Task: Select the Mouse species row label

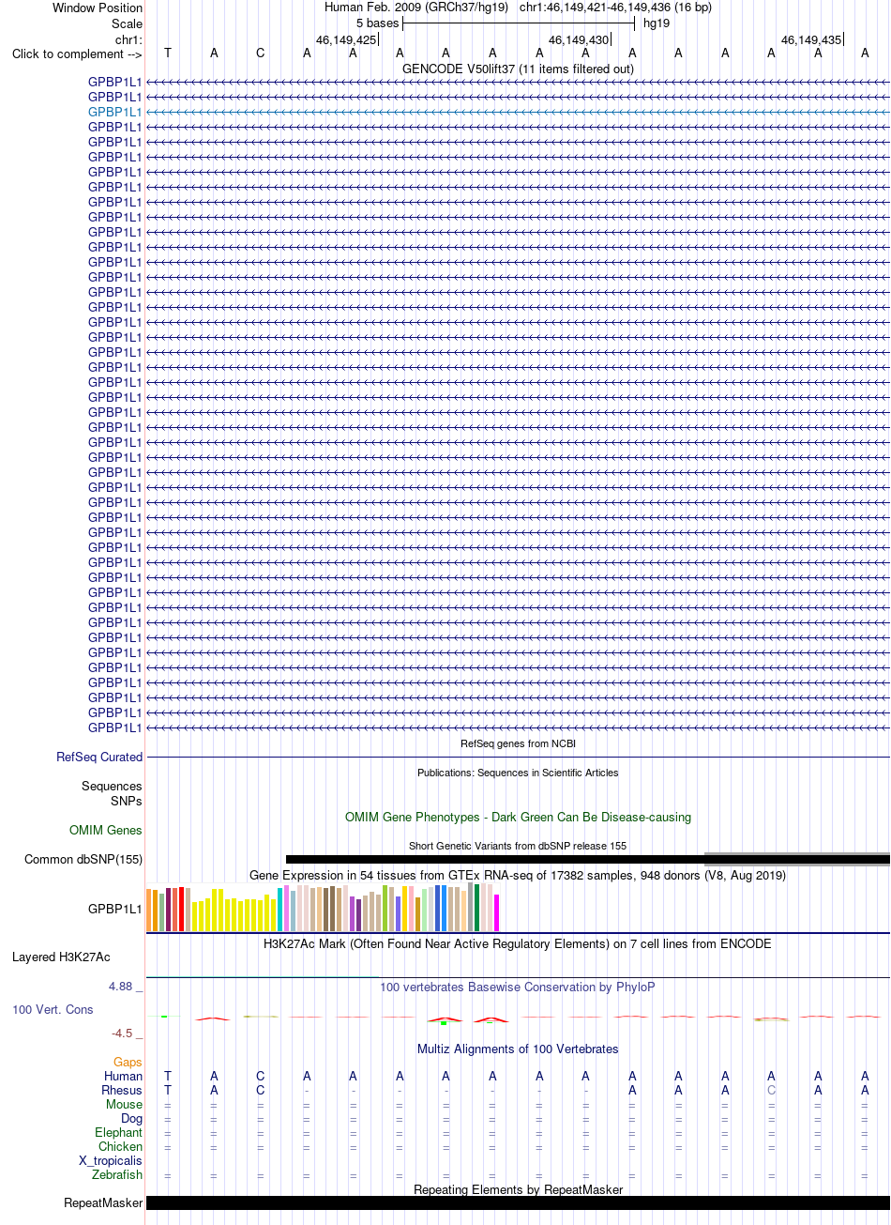Action: [x=125, y=1104]
